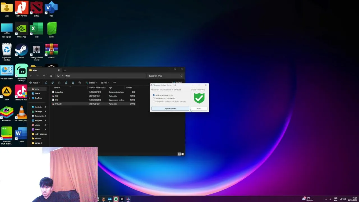359x202 pixels.
Task: Open Steam desktop shortcut
Action: [22, 51]
